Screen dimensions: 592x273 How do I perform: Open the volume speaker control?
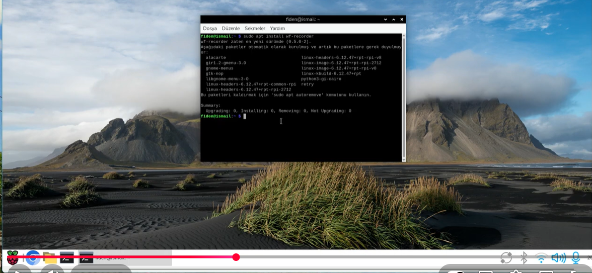(558, 258)
